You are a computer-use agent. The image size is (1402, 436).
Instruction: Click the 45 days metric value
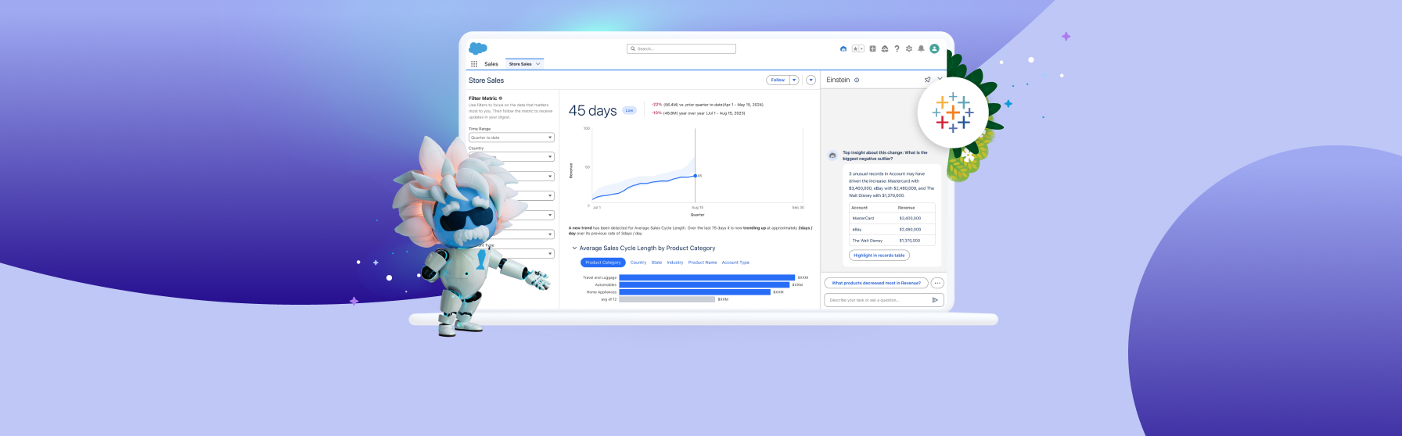[592, 111]
